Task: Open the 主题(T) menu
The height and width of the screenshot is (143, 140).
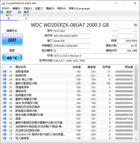Action: coord(39,8)
